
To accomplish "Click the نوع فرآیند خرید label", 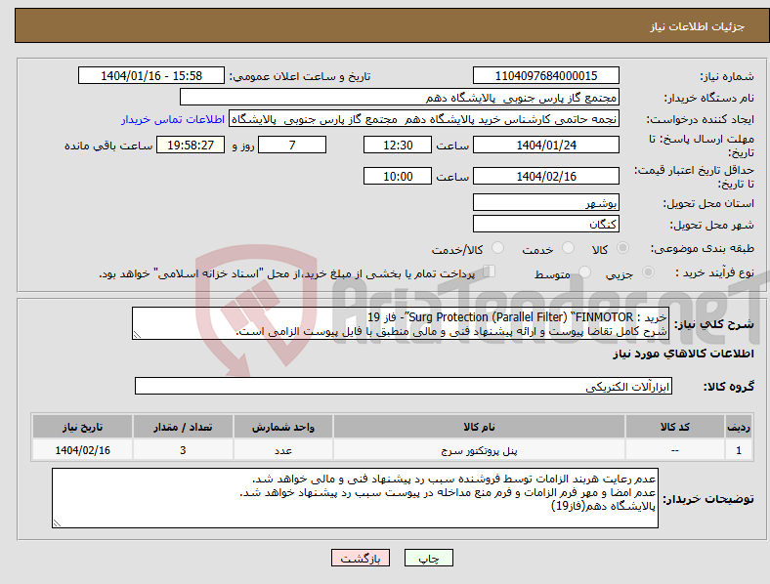I will [x=714, y=272].
